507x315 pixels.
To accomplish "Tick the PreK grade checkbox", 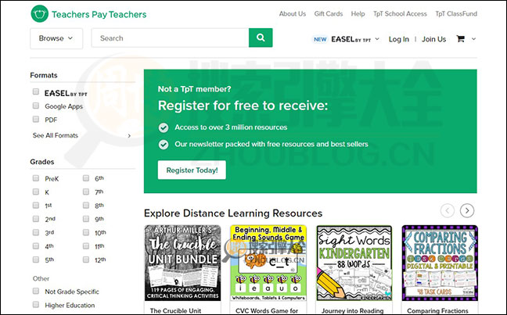I will [x=36, y=178].
